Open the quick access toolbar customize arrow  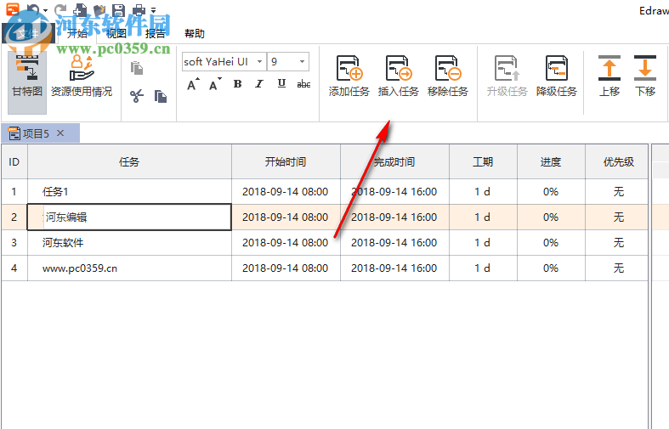(154, 10)
